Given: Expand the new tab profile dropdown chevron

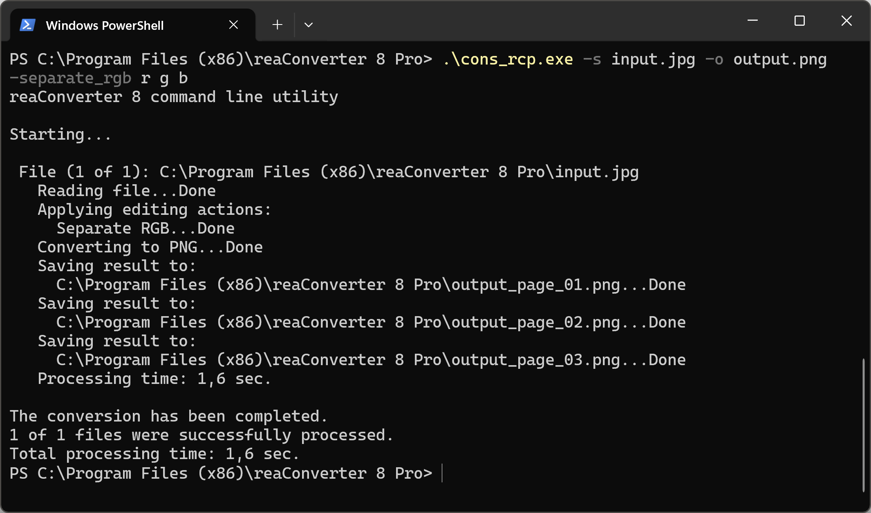Looking at the screenshot, I should point(309,25).
